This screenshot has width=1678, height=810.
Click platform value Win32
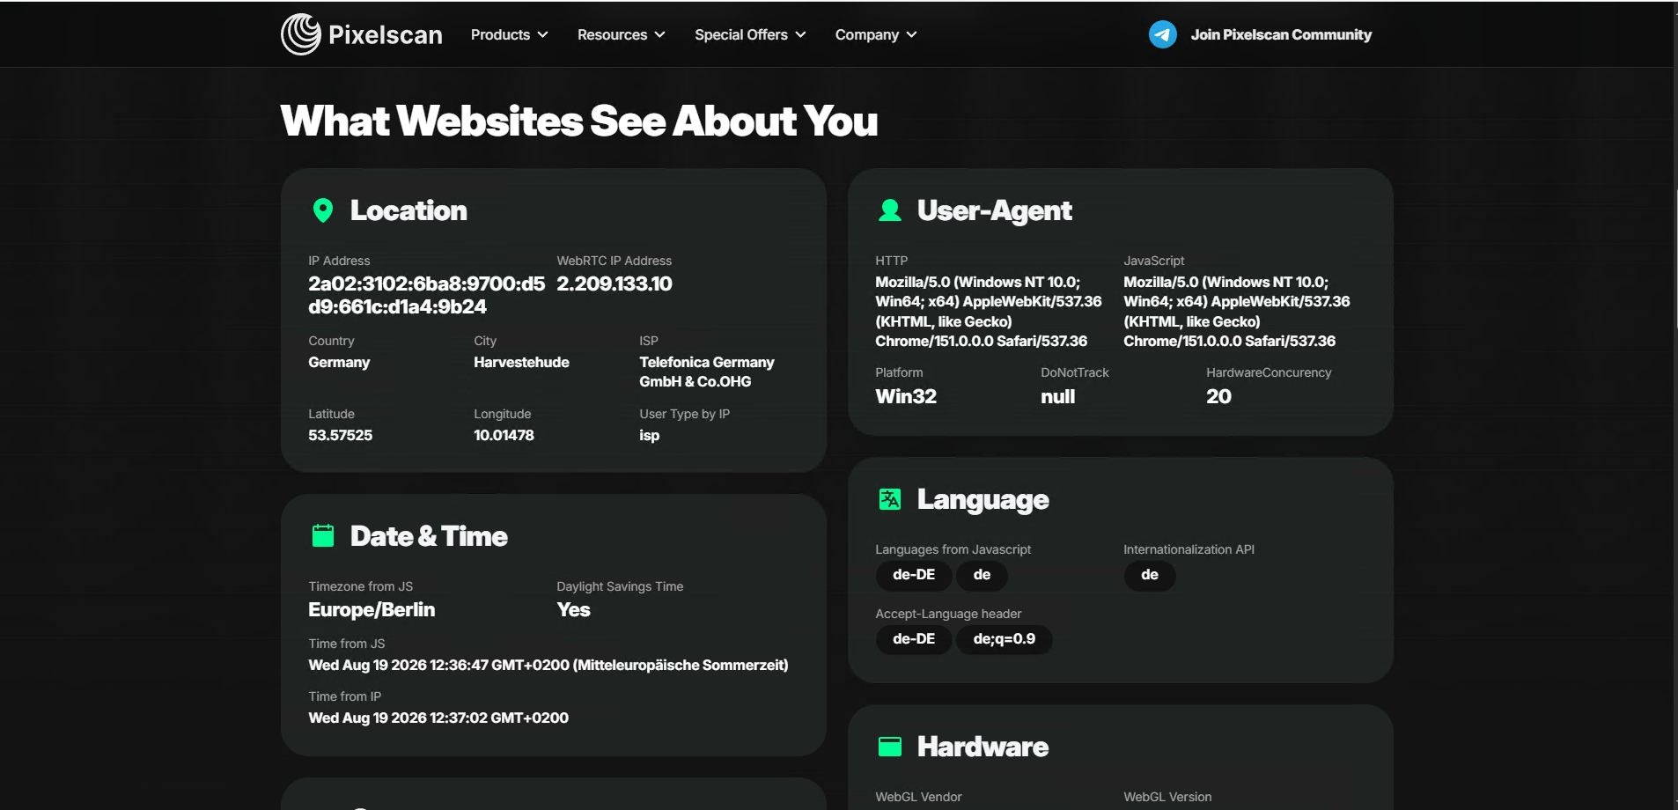[906, 396]
